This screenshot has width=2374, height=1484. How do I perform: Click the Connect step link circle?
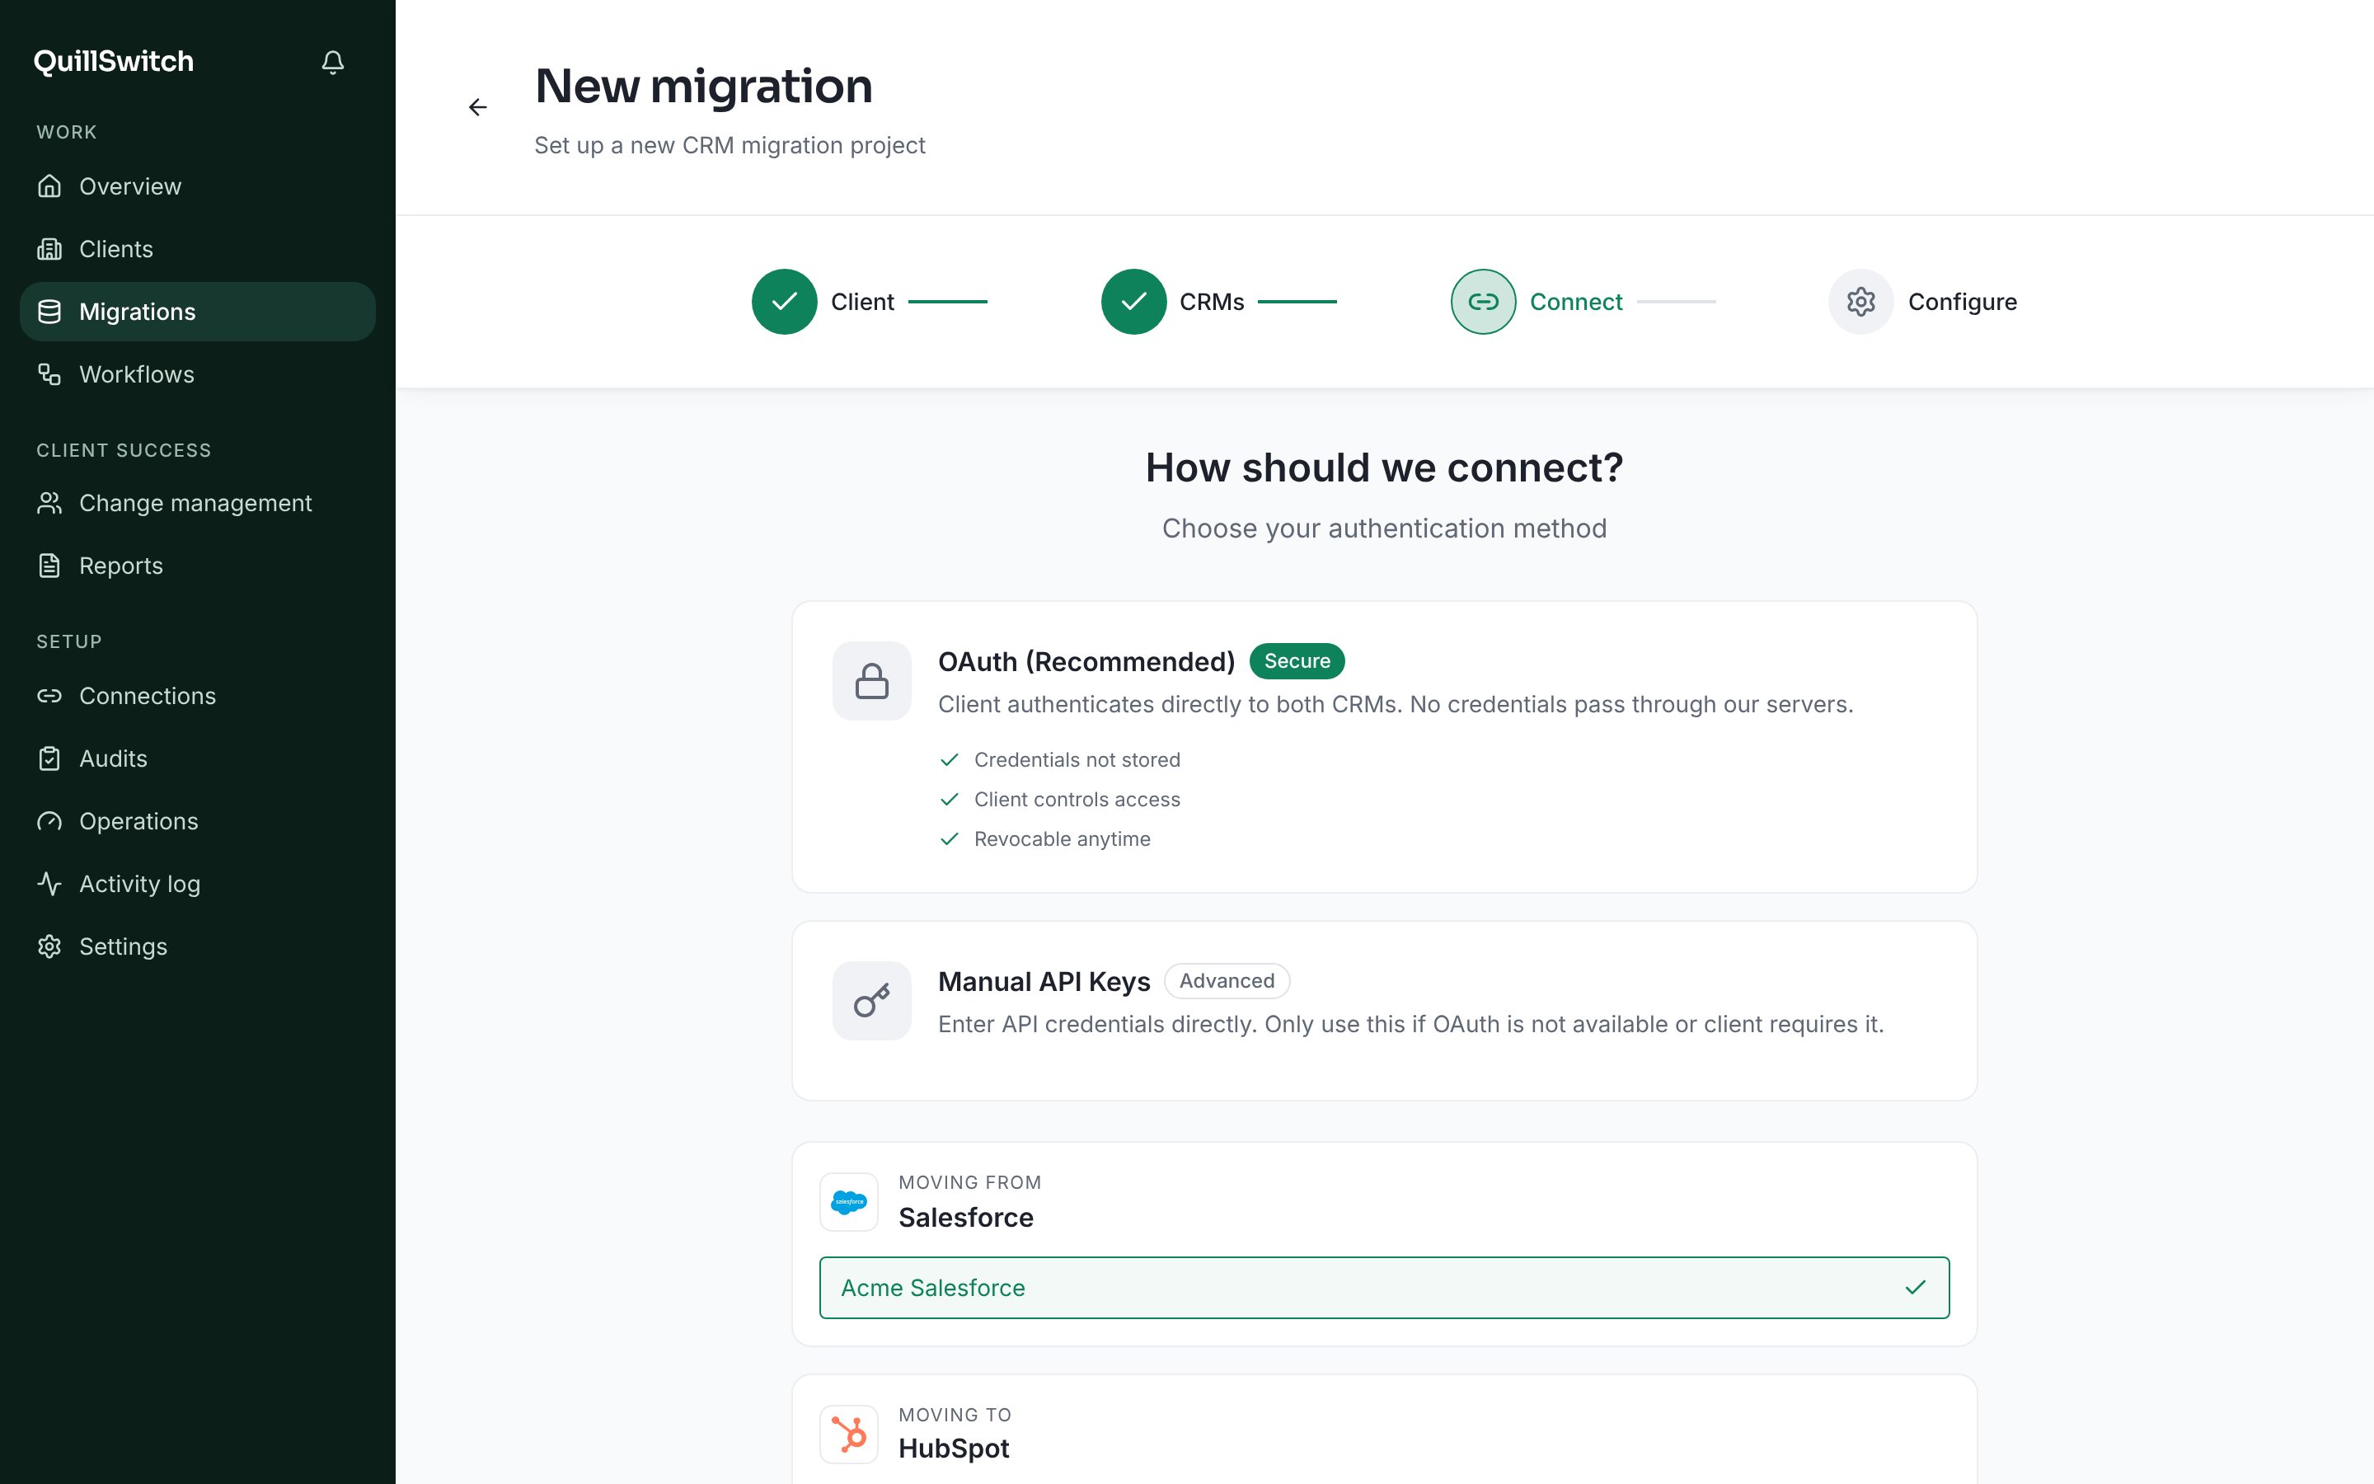(1482, 301)
